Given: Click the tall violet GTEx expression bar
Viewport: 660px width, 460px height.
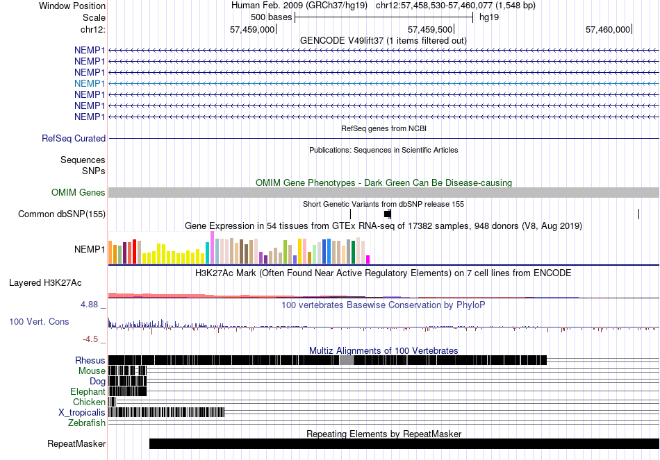Looking at the screenshot, I should click(x=212, y=248).
